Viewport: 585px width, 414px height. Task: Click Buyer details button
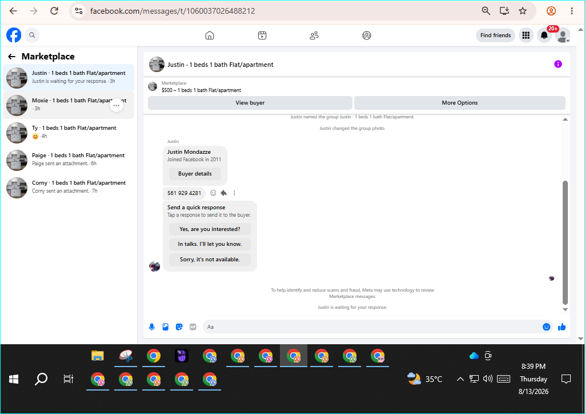[195, 174]
